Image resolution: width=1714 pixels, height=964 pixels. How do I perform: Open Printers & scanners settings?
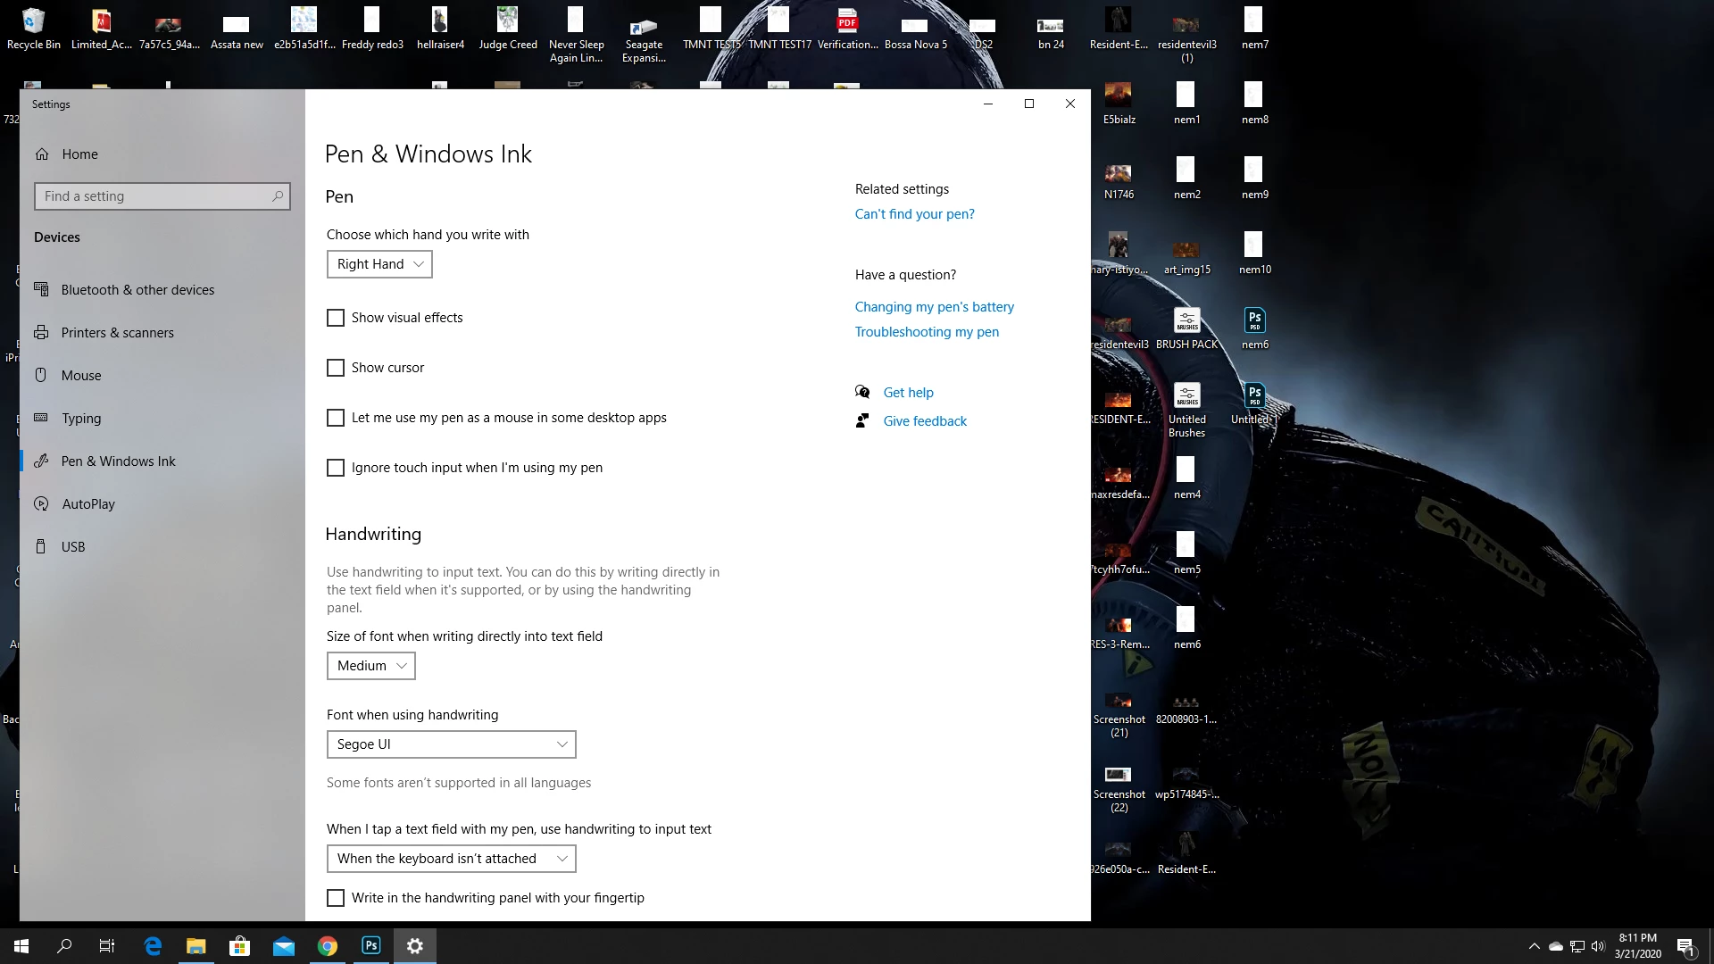pyautogui.click(x=162, y=332)
